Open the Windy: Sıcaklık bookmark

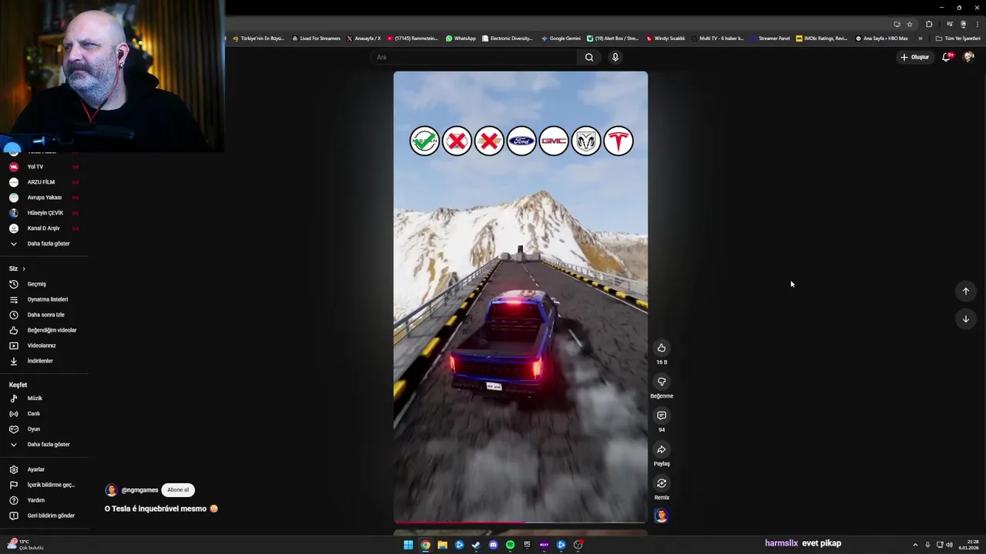coord(666,38)
